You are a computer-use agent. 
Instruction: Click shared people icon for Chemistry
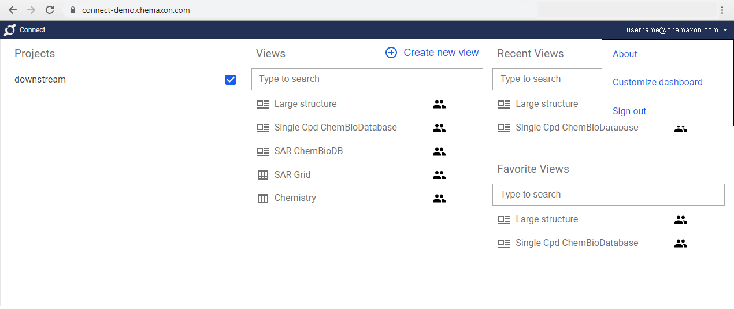click(x=439, y=199)
